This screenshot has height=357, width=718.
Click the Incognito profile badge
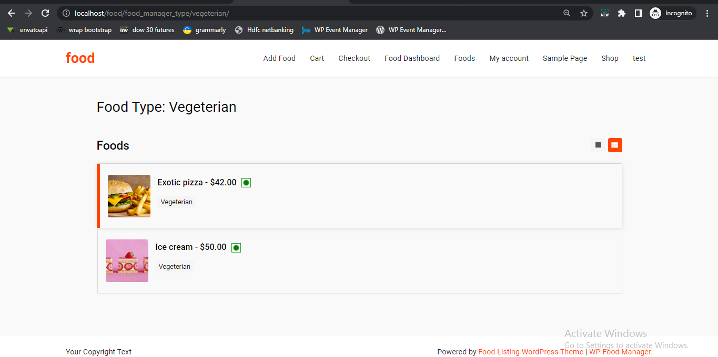[673, 13]
